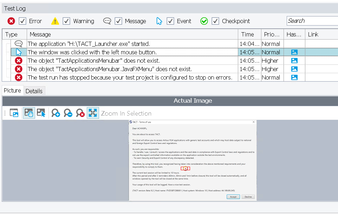Open picture icon of test run stopped row

294,77
